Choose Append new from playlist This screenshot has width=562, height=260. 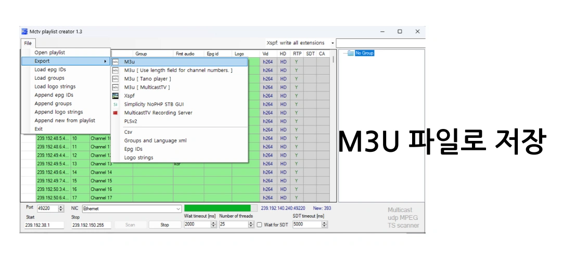[66, 121]
